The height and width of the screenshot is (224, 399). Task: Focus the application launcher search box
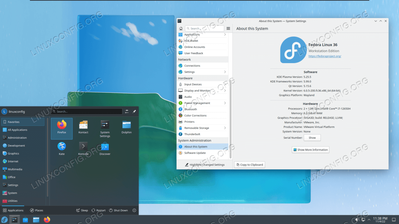[87, 112]
